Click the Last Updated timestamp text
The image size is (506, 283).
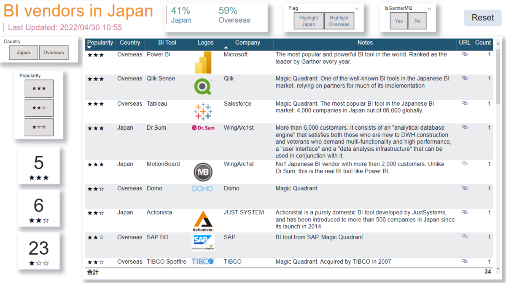point(65,27)
